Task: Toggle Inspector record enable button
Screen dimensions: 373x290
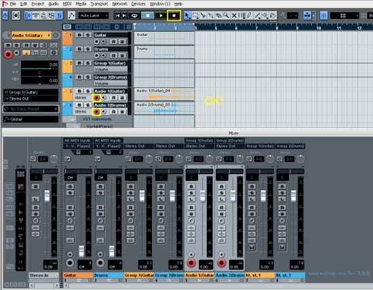Action: click(8, 54)
